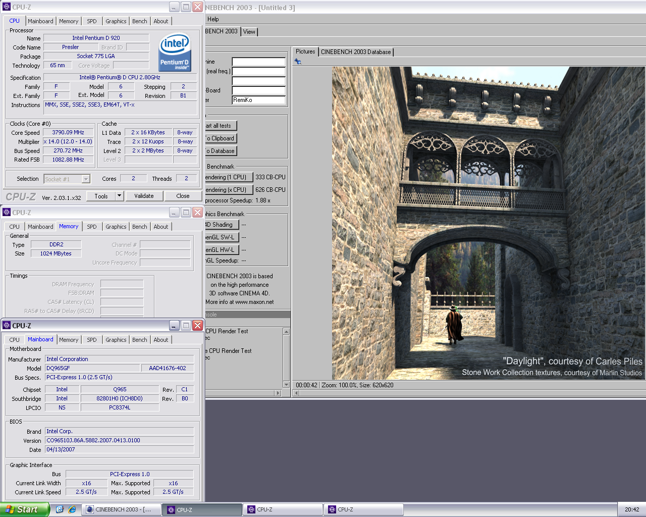Click console scrollbar up arrow
The height and width of the screenshot is (517, 646).
[287, 332]
